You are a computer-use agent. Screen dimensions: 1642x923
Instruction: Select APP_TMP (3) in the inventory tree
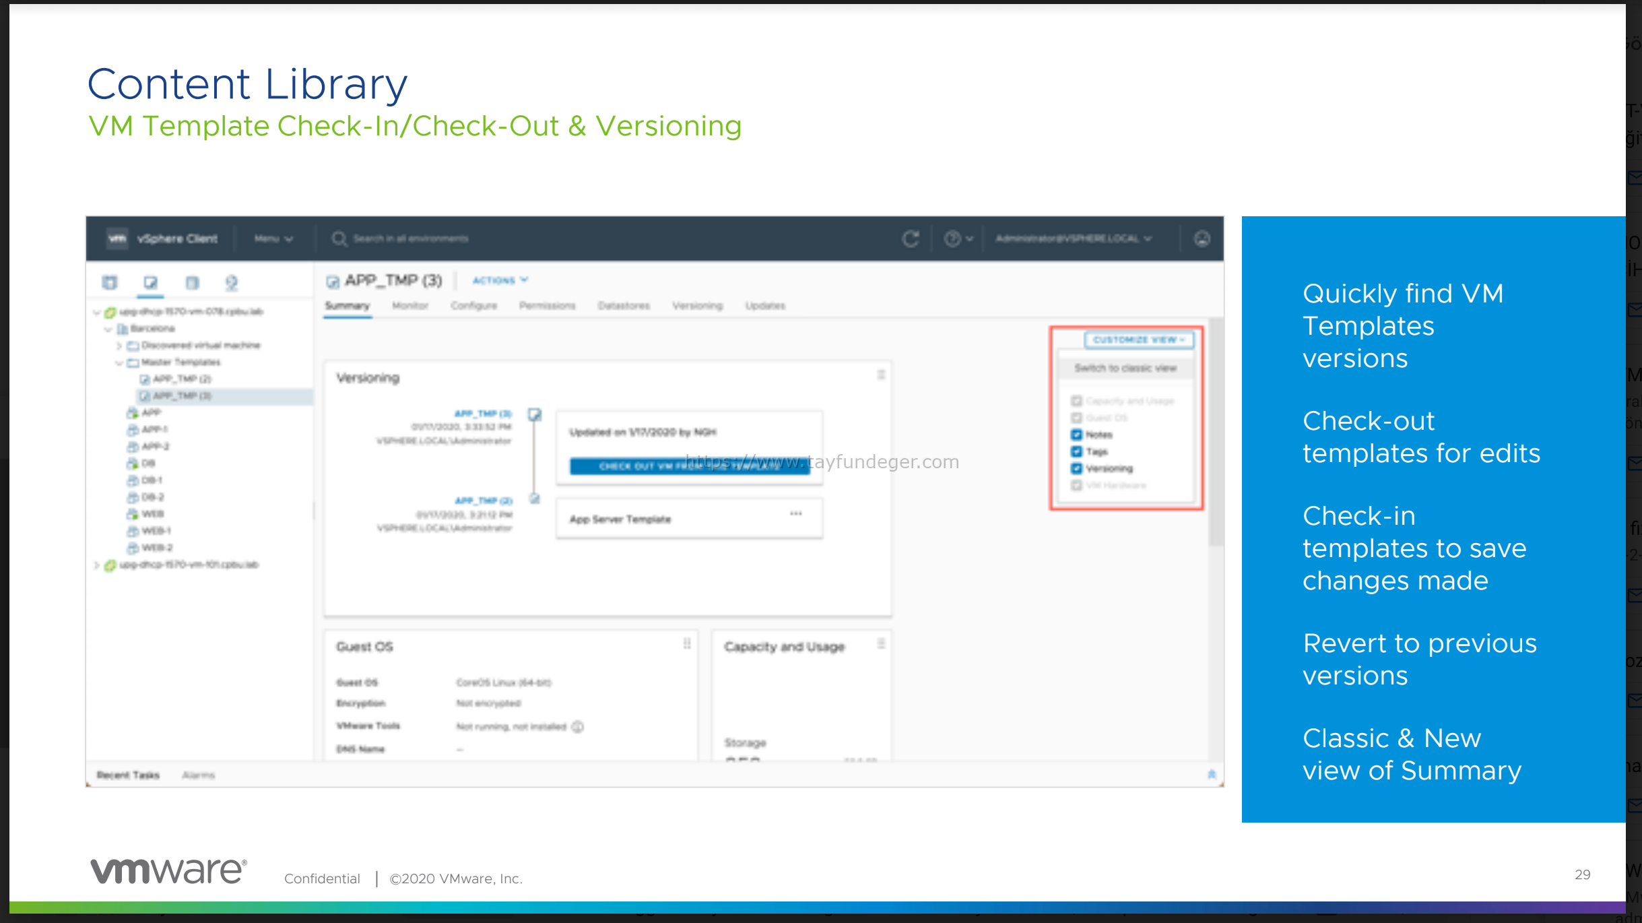click(182, 396)
